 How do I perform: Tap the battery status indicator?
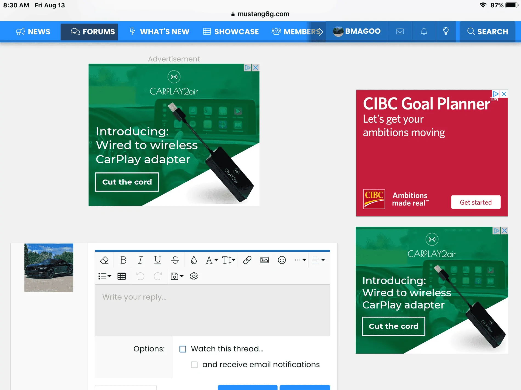[511, 5]
